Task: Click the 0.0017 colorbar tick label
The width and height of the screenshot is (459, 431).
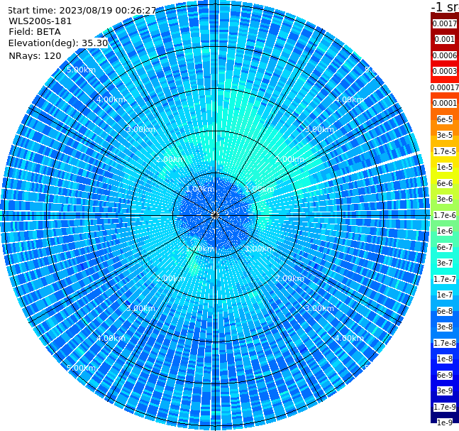Action: (445, 23)
